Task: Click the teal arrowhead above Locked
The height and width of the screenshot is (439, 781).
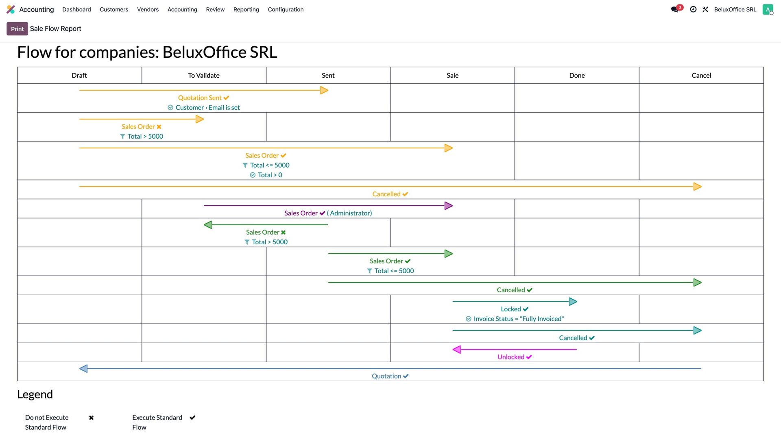Action: (573, 302)
